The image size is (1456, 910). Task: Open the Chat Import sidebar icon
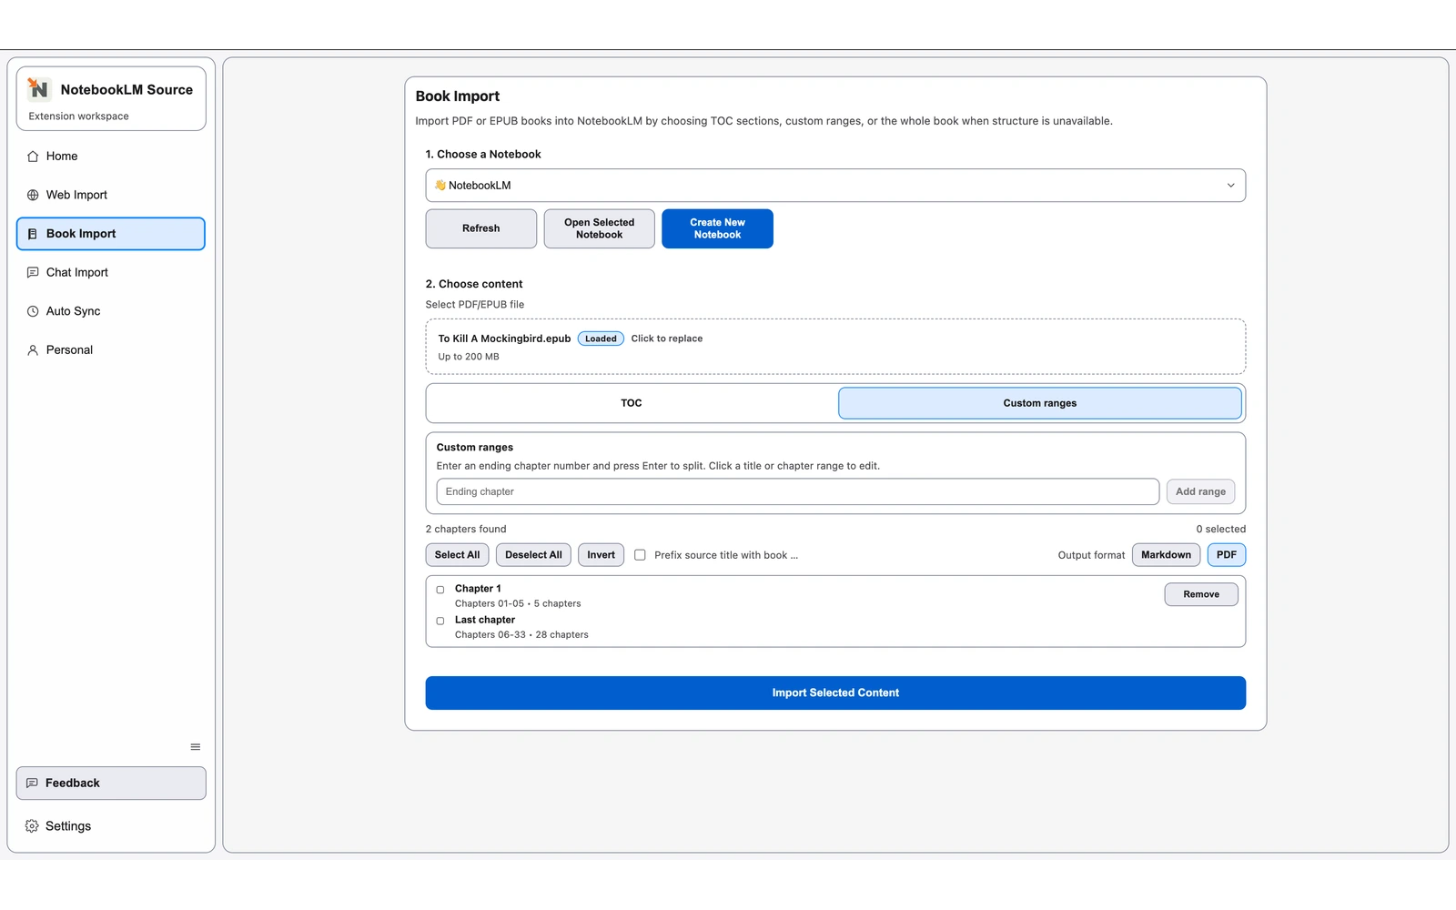[x=33, y=272]
